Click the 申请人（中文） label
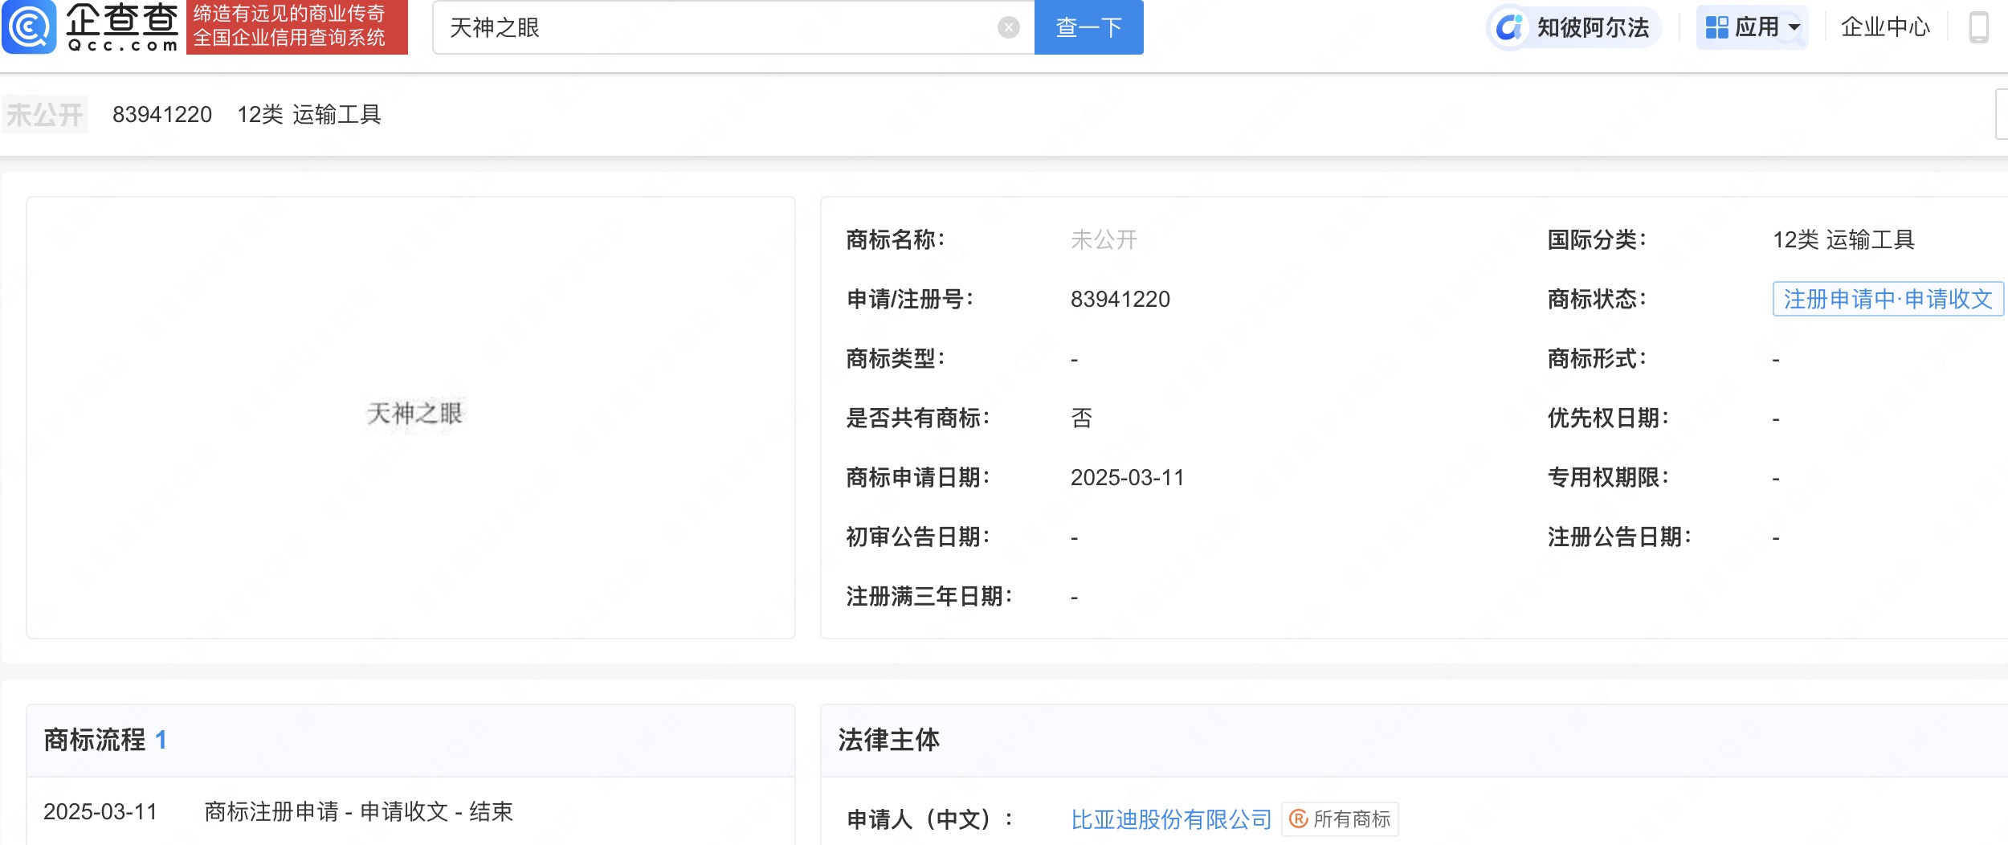This screenshot has width=2008, height=845. pos(930,819)
